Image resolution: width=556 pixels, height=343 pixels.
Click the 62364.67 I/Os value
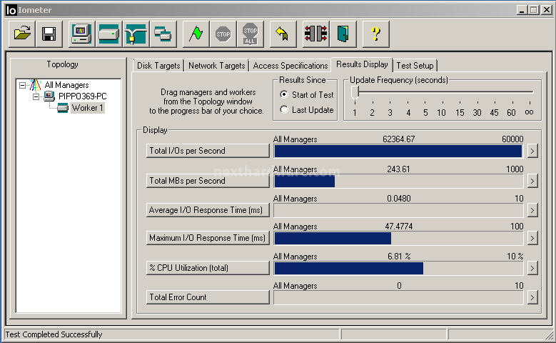398,139
